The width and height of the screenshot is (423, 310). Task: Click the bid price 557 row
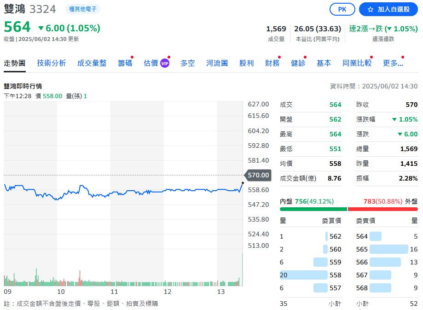(311, 288)
